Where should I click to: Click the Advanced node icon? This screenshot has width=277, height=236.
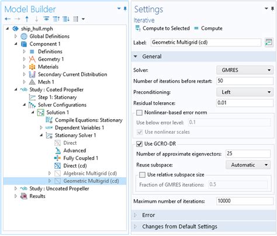[x=58, y=151]
